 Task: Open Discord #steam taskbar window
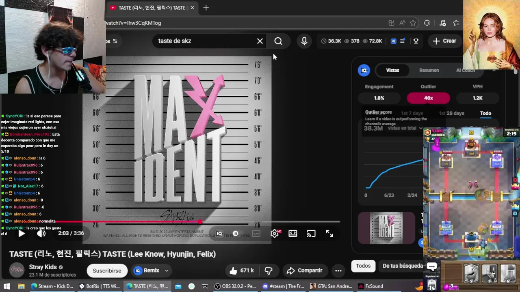point(284,286)
